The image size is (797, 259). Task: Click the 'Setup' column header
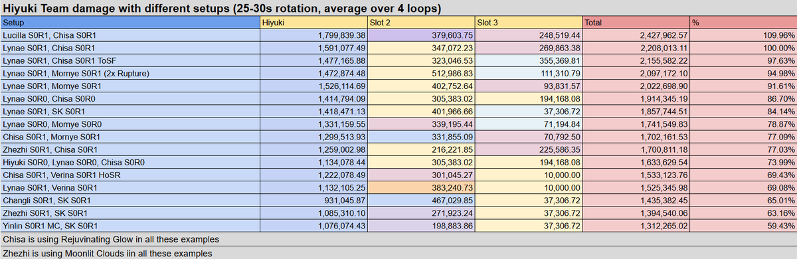tap(130, 22)
